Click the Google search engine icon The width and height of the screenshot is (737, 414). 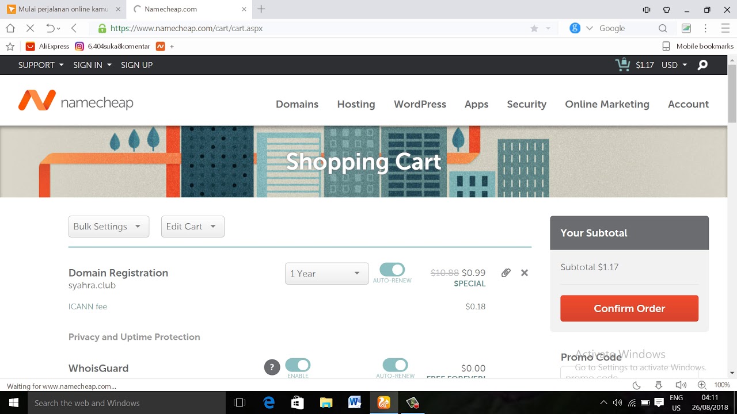point(575,28)
